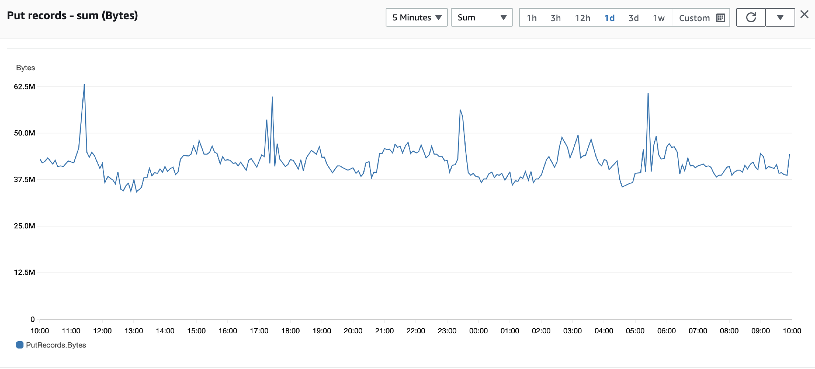Select the 12h time range
815x369 pixels.
coord(583,18)
